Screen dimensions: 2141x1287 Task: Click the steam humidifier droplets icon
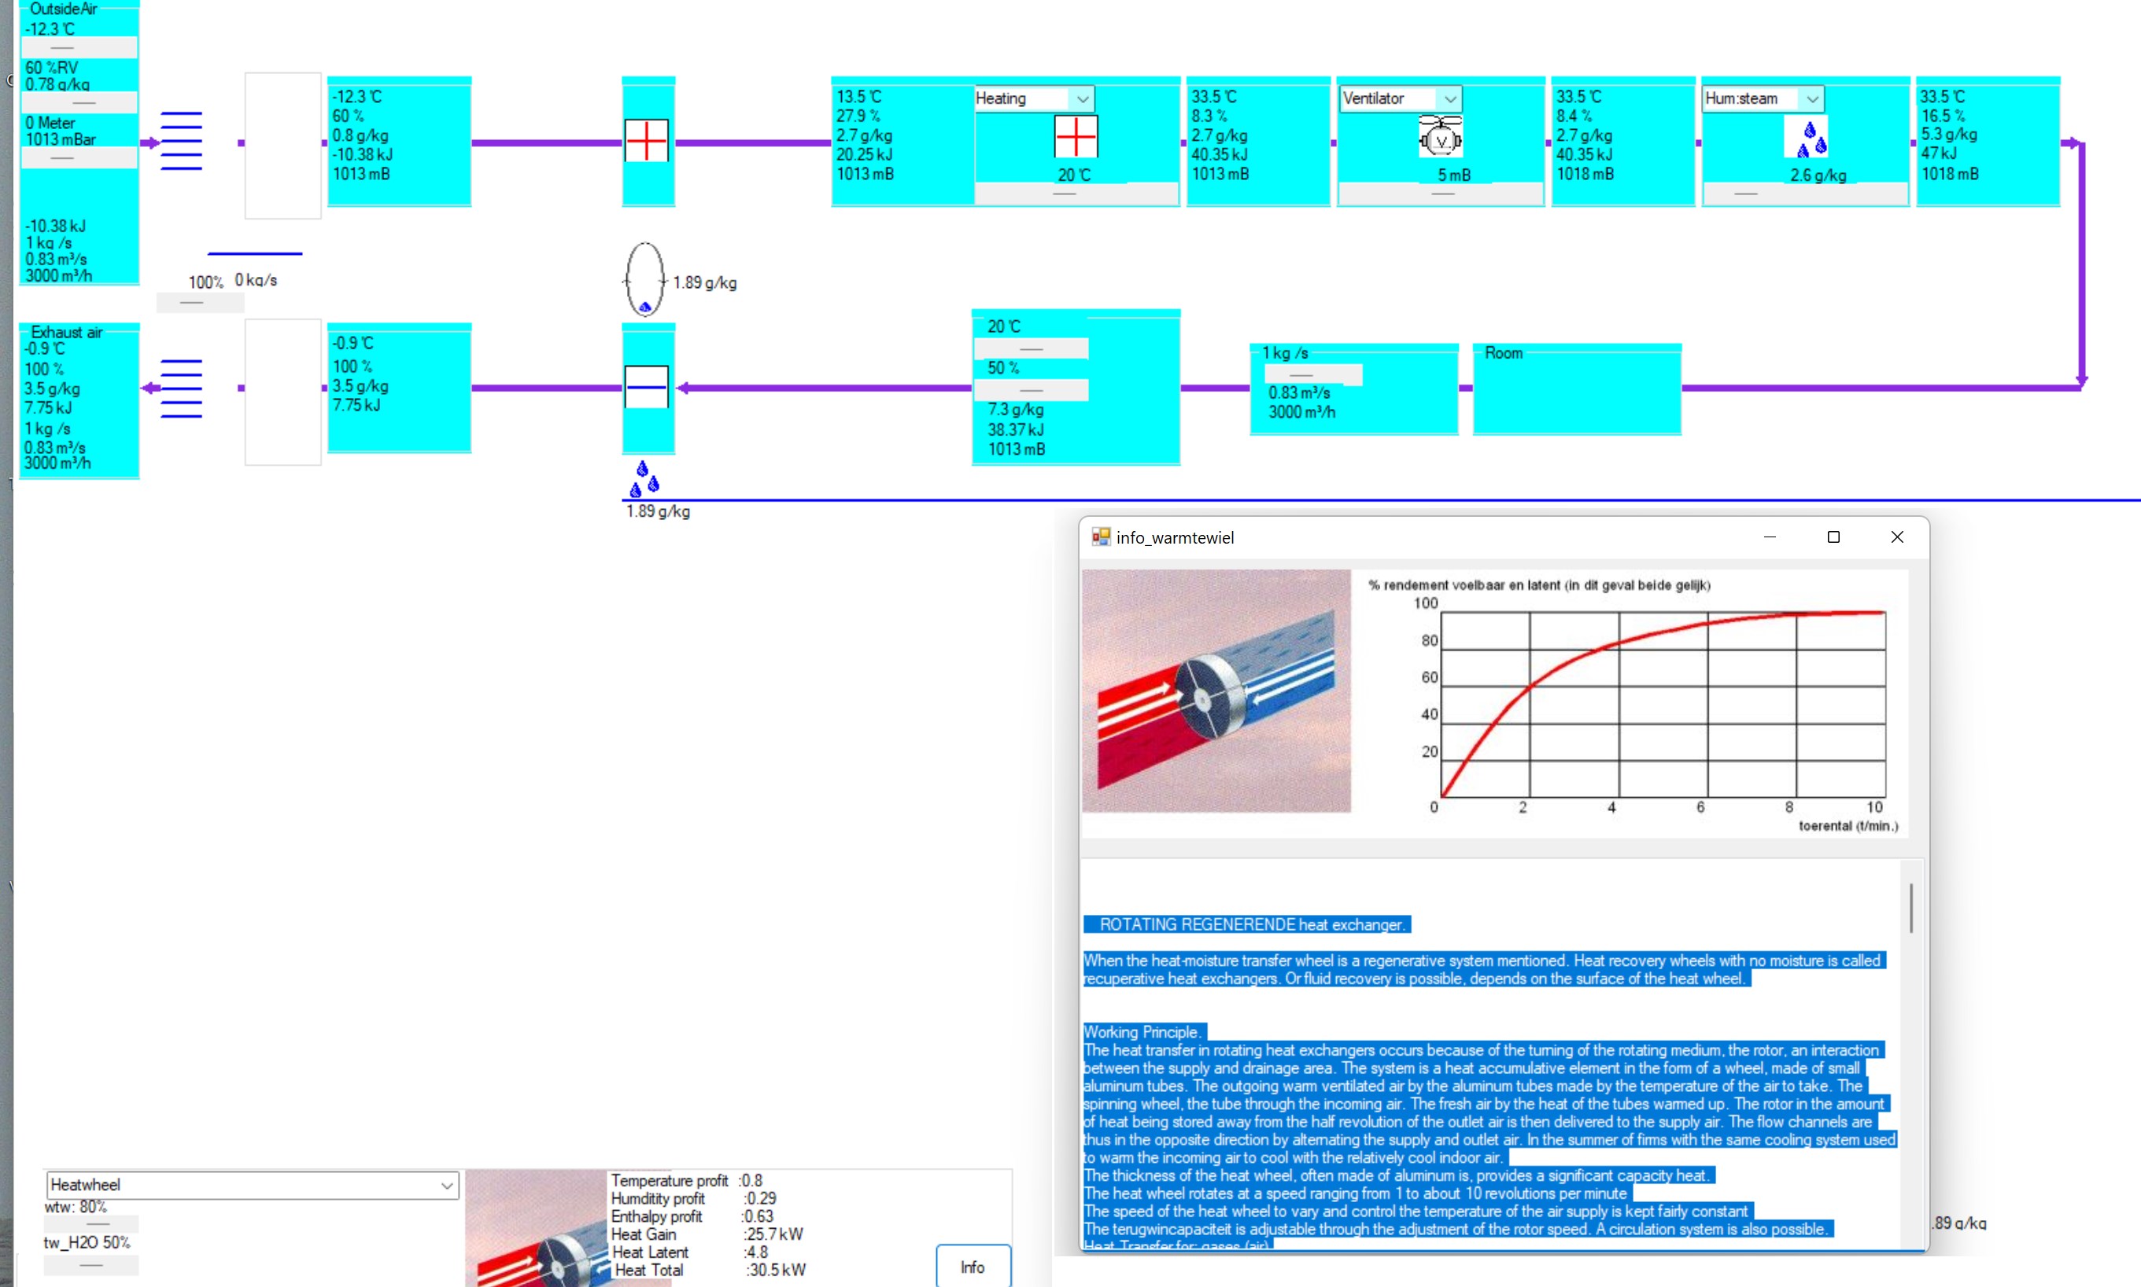[x=1811, y=139]
